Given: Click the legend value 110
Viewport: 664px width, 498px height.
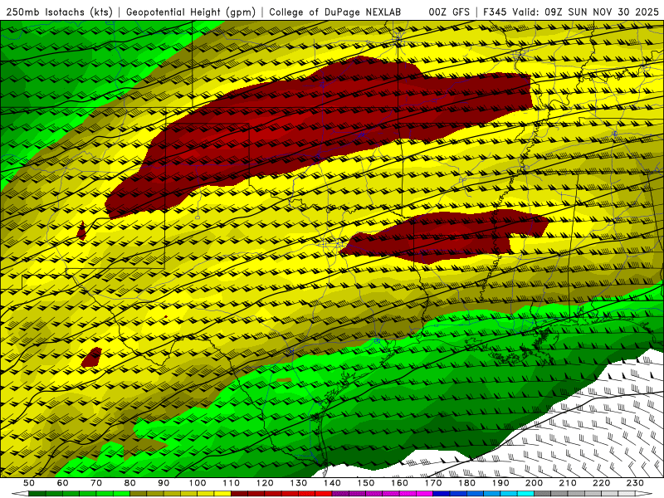Looking at the screenshot, I should (232, 483).
